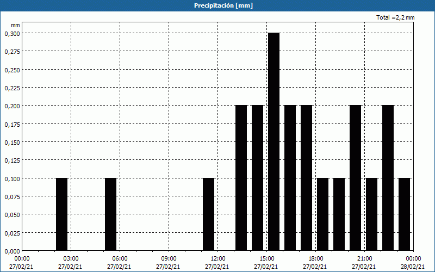Click the 00:00 label above 28/02/21
Screen dimensions: 435x272
coord(413,259)
